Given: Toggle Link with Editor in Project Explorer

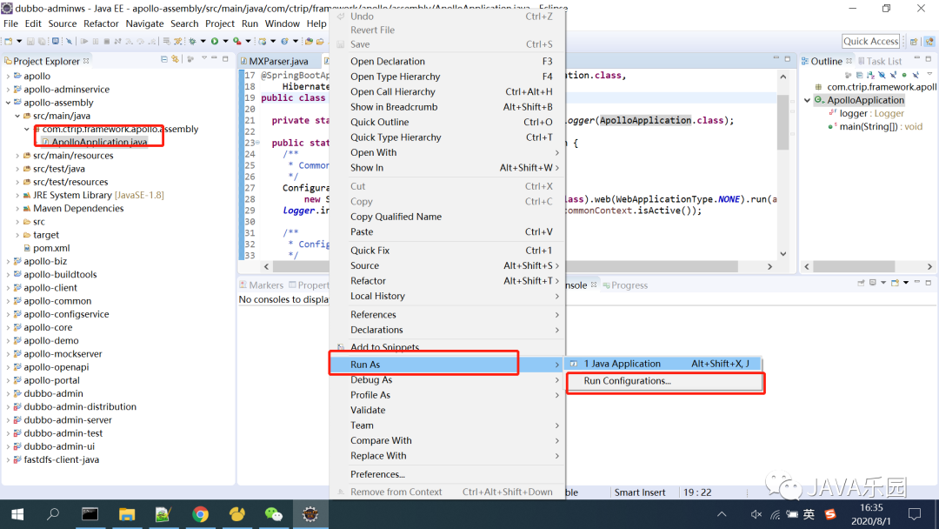Looking at the screenshot, I should pos(175,58).
